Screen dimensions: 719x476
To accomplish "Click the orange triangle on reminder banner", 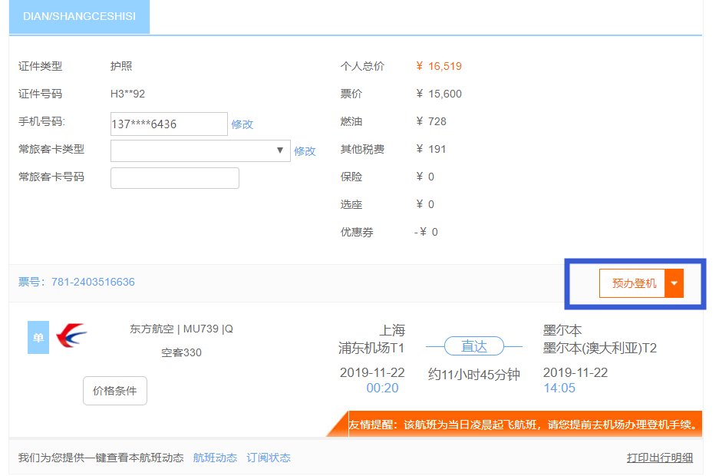I will coord(337,425).
